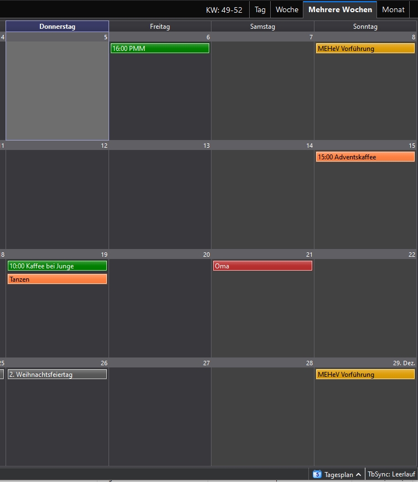Click the Tagesplan calendar icon

[x=317, y=474]
